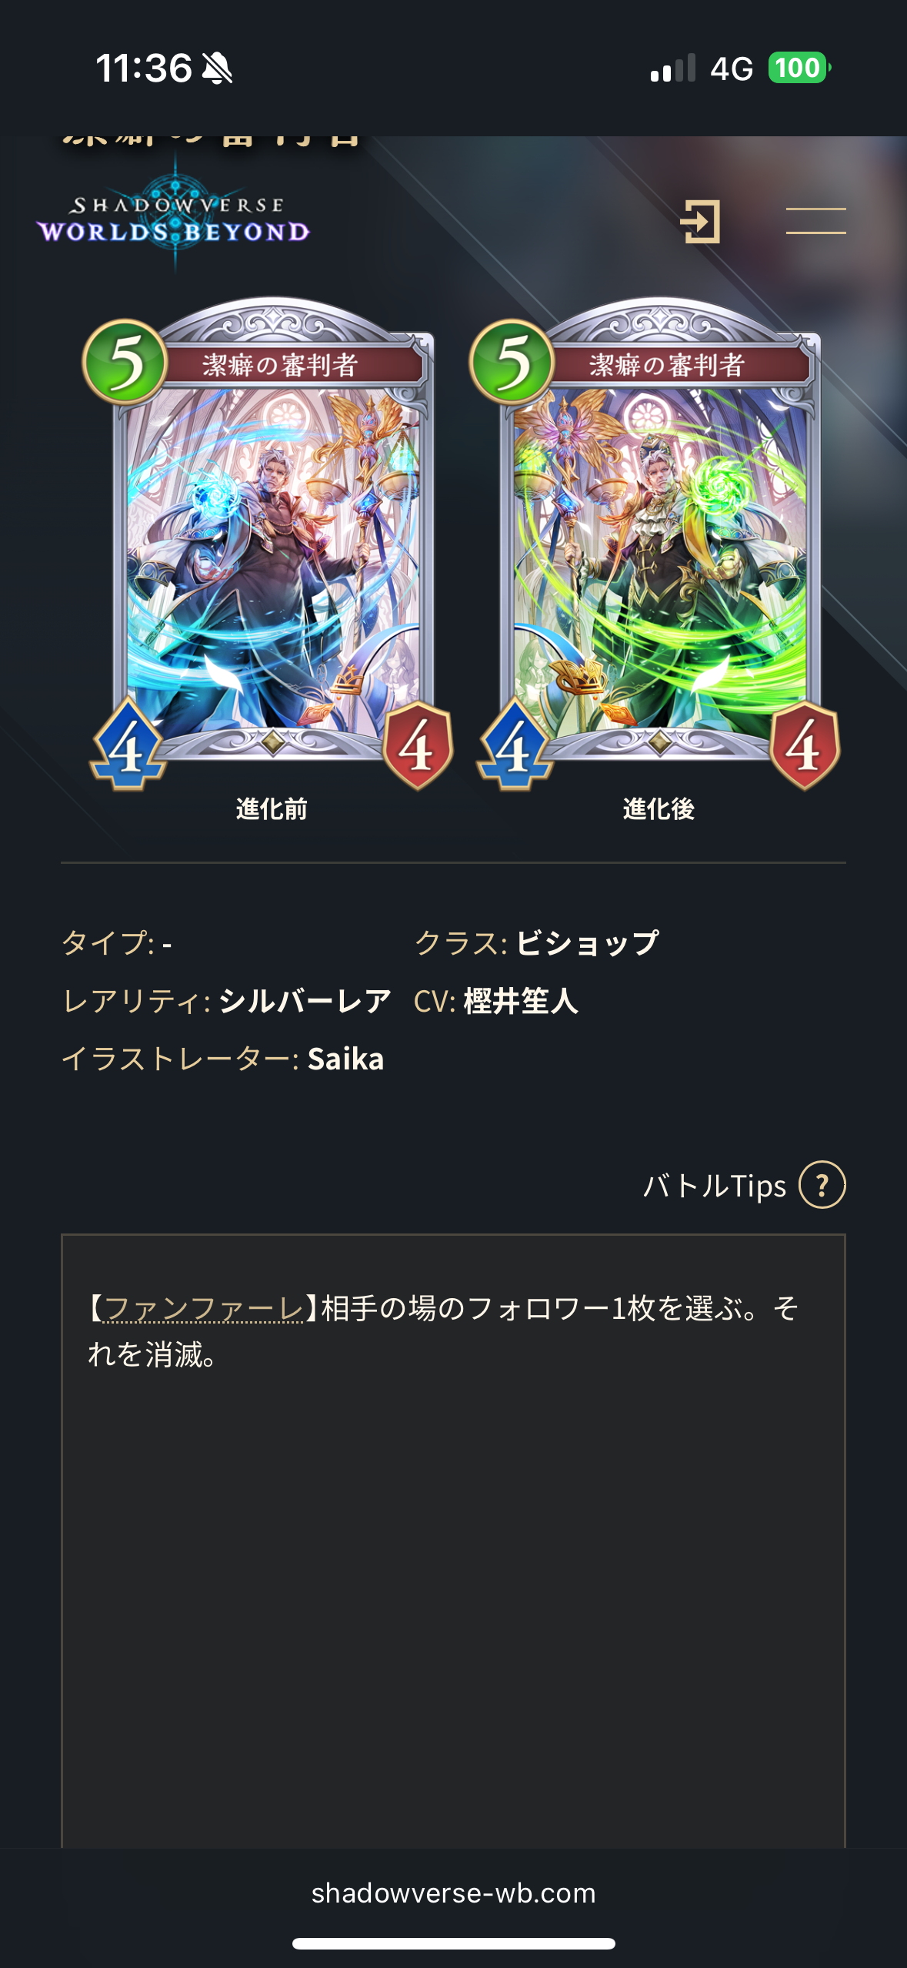Tap the 進化前 label
Viewport: 907px width, 1968px height.
(x=272, y=809)
